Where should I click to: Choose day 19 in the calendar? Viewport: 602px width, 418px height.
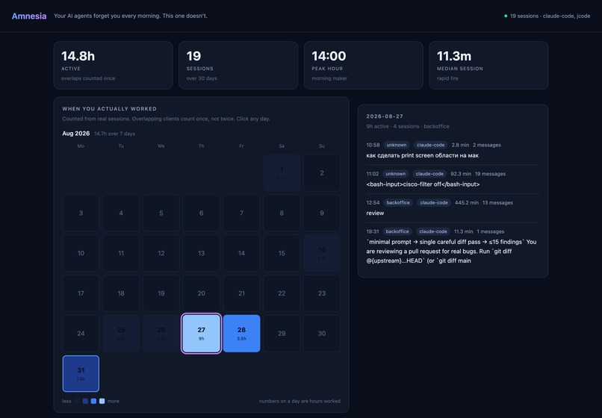pos(161,293)
